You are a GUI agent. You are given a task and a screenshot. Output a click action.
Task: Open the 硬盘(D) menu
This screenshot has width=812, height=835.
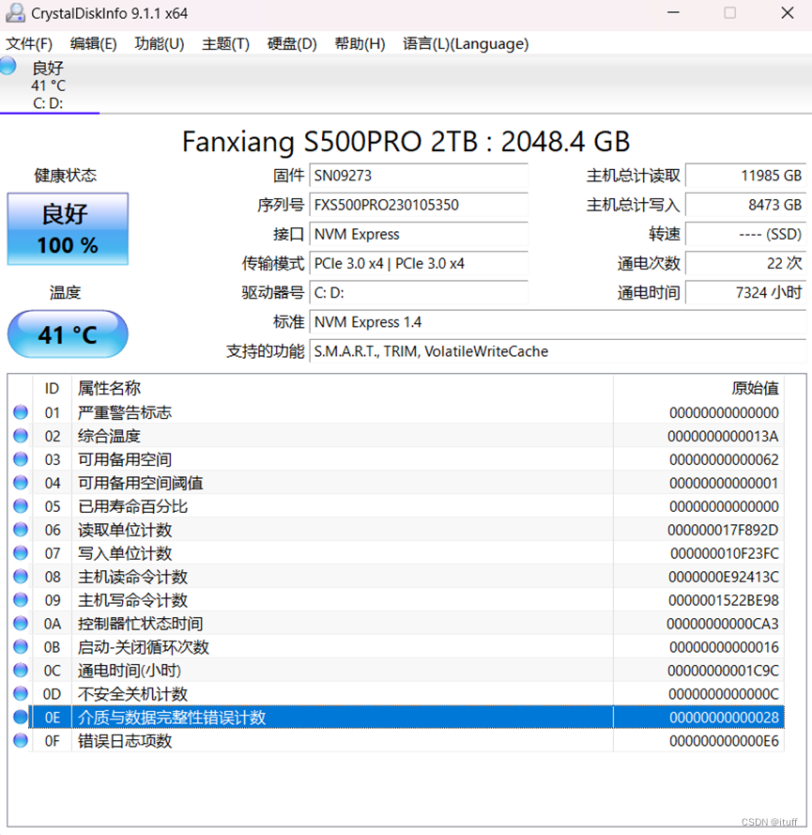pyautogui.click(x=292, y=43)
